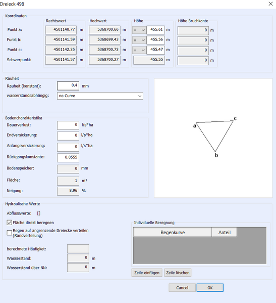Click Punkt a Höhe Bruchkante field
Image resolution: width=276 pixels, height=303 pixels.
193,31
